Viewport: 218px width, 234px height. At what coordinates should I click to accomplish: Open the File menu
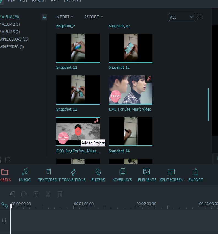[11, 1]
